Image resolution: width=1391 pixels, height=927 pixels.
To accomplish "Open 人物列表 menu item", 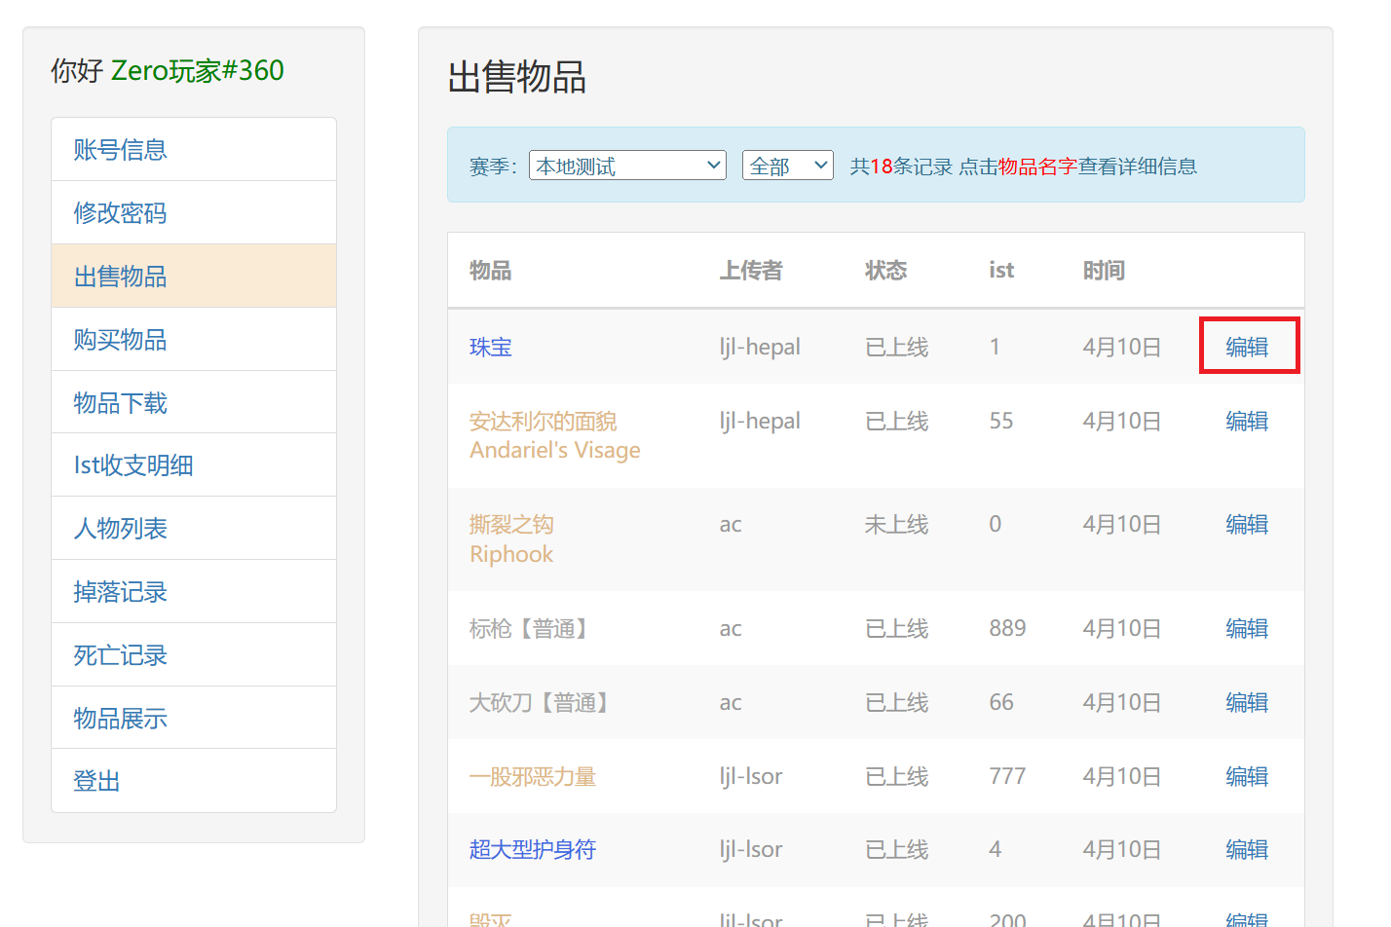I will [x=121, y=529].
